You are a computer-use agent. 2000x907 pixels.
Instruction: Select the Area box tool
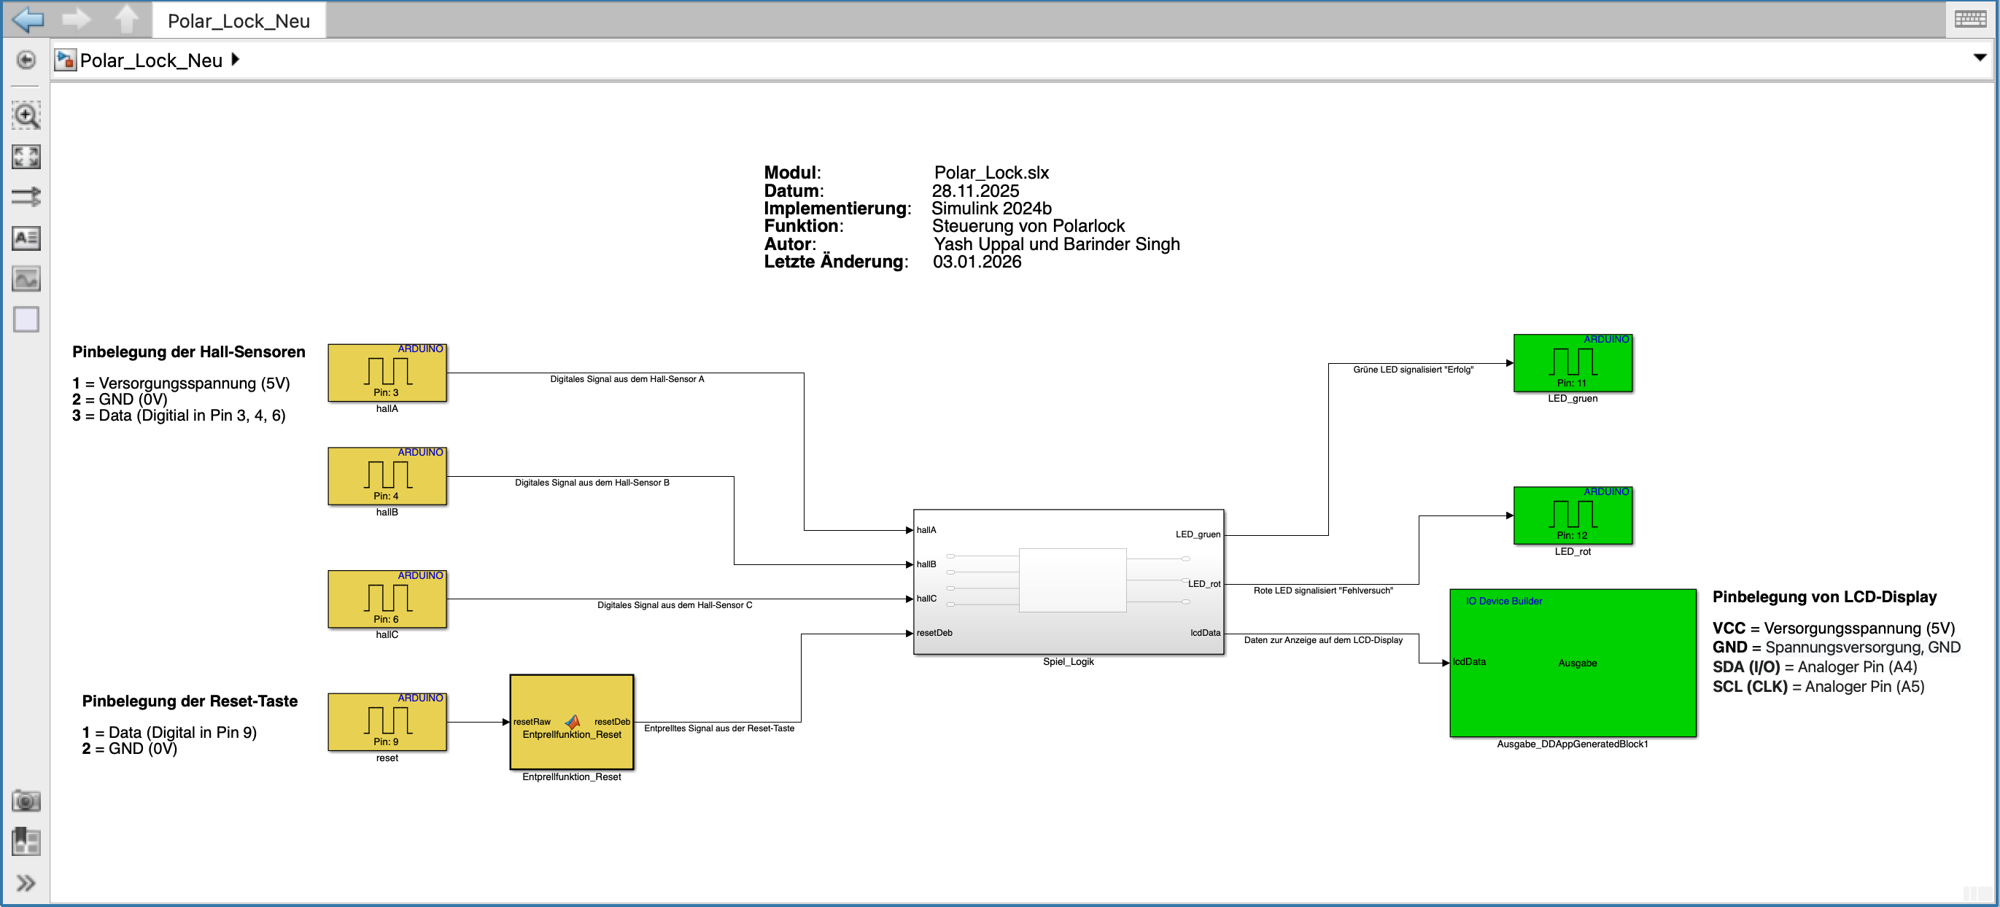pyautogui.click(x=26, y=319)
